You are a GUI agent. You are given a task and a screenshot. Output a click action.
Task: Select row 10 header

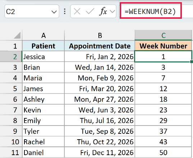tap(11, 141)
